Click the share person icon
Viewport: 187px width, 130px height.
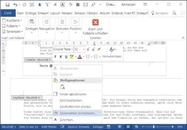pos(174,13)
